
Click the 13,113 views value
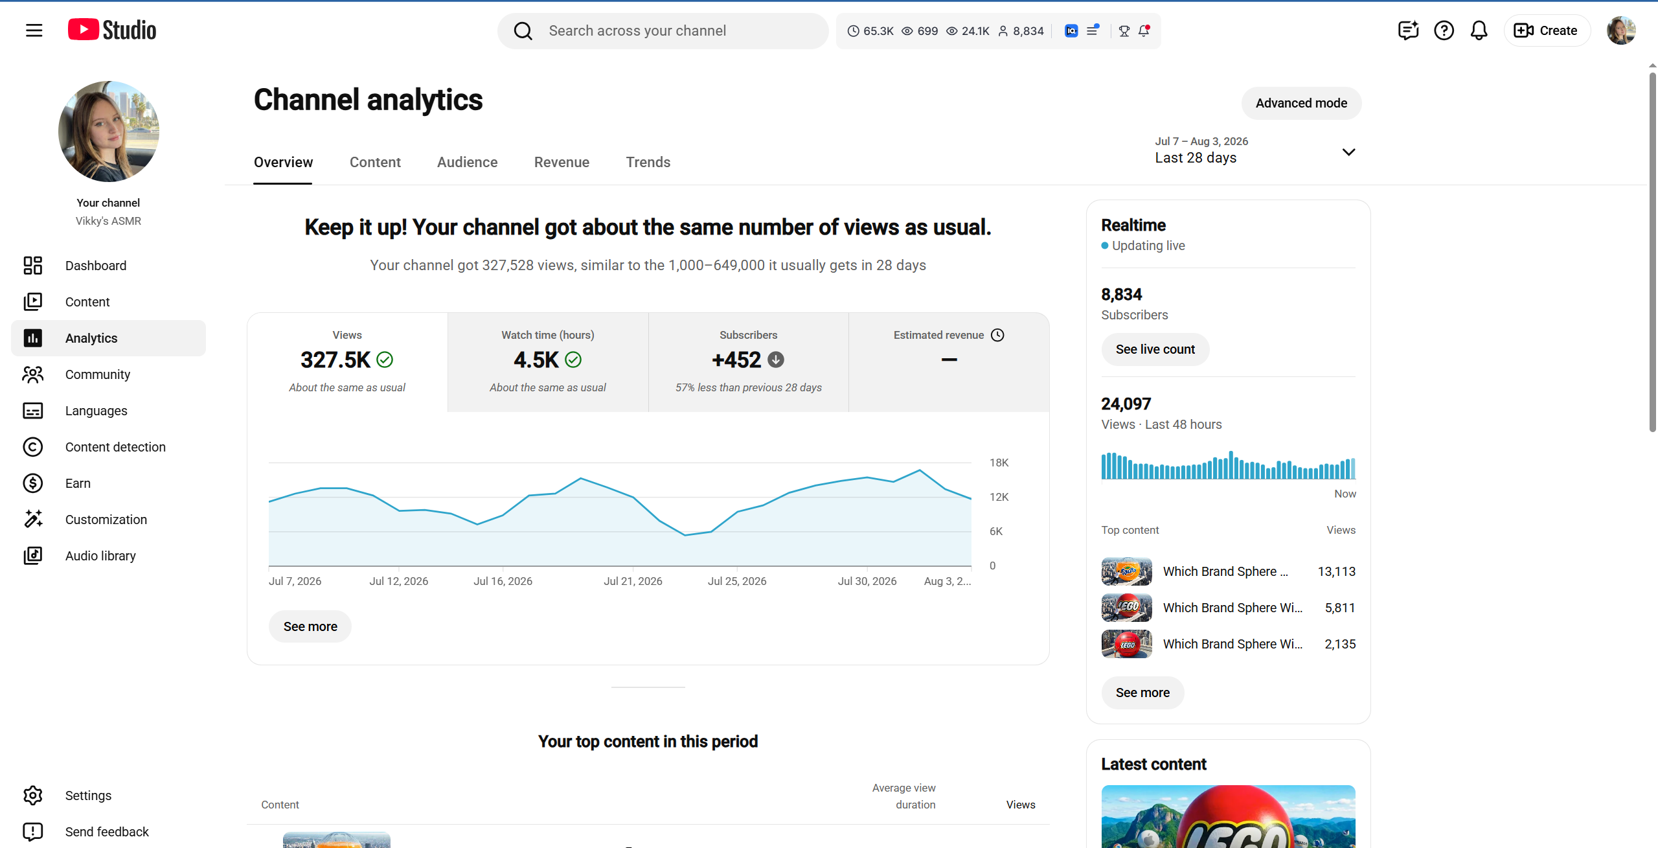(1337, 572)
